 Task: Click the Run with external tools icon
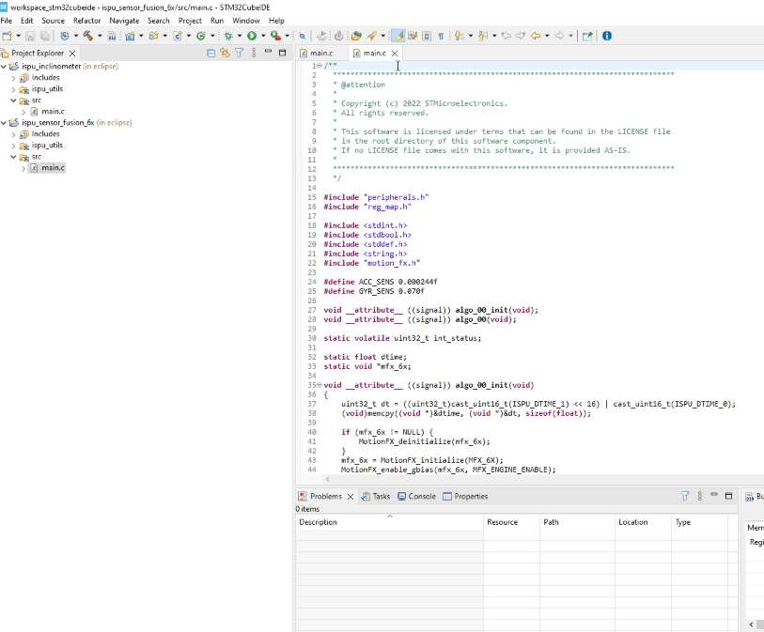275,36
